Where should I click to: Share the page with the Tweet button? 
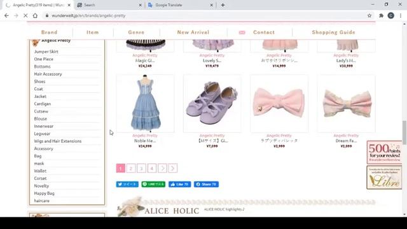(127, 184)
